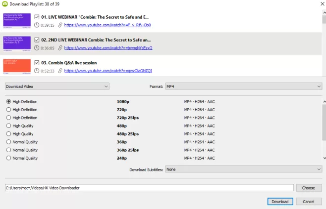Open the Download Video mode dropdown
The height and width of the screenshot is (209, 326).
tap(57, 86)
